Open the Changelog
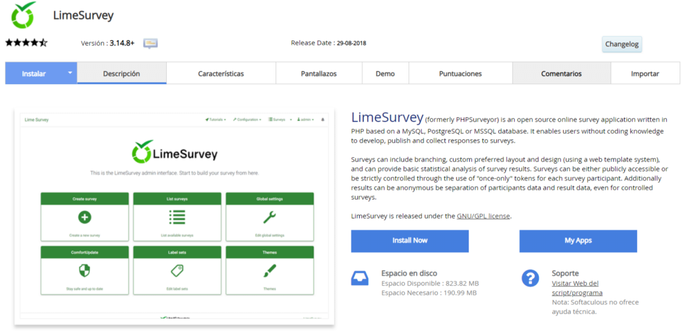 coord(622,44)
